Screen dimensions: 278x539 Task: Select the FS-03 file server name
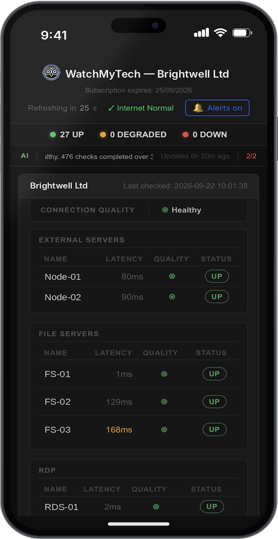(58, 430)
